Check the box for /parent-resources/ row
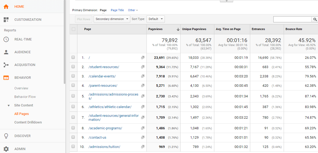318x153 pixels. 73,85
